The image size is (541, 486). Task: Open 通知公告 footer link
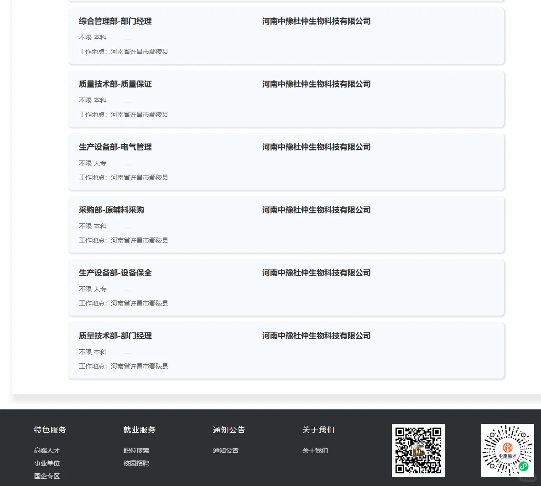coord(226,450)
